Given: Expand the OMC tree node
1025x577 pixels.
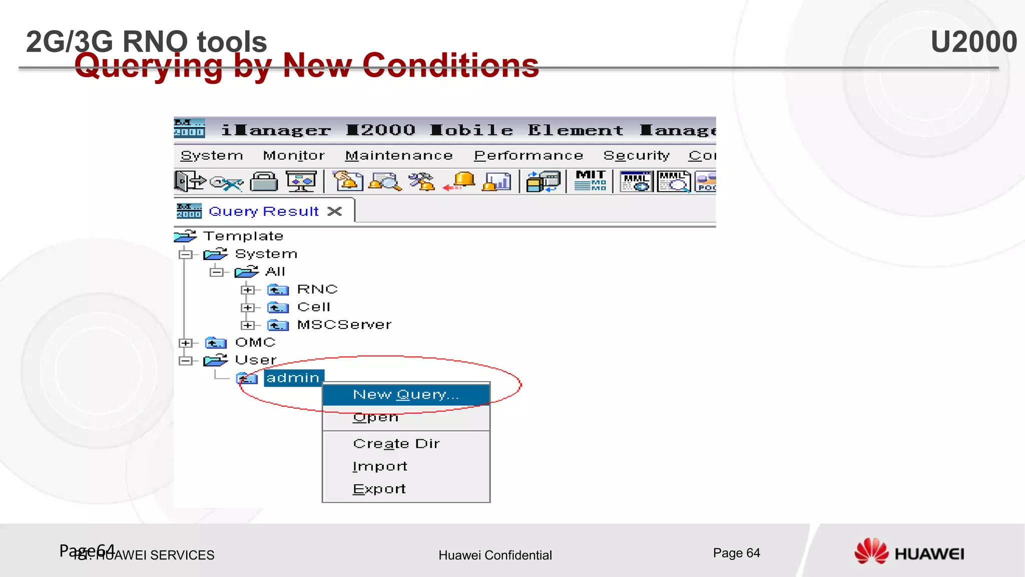Looking at the screenshot, I should [x=186, y=343].
